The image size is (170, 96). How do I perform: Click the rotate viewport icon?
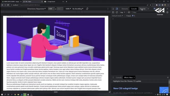(87, 9)
